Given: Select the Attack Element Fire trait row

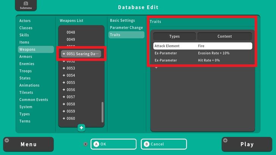Looking at the screenshot, I should tap(202, 46).
